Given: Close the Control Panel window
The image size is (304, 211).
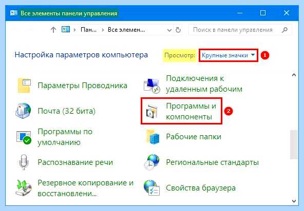Looking at the screenshot, I should (287, 13).
